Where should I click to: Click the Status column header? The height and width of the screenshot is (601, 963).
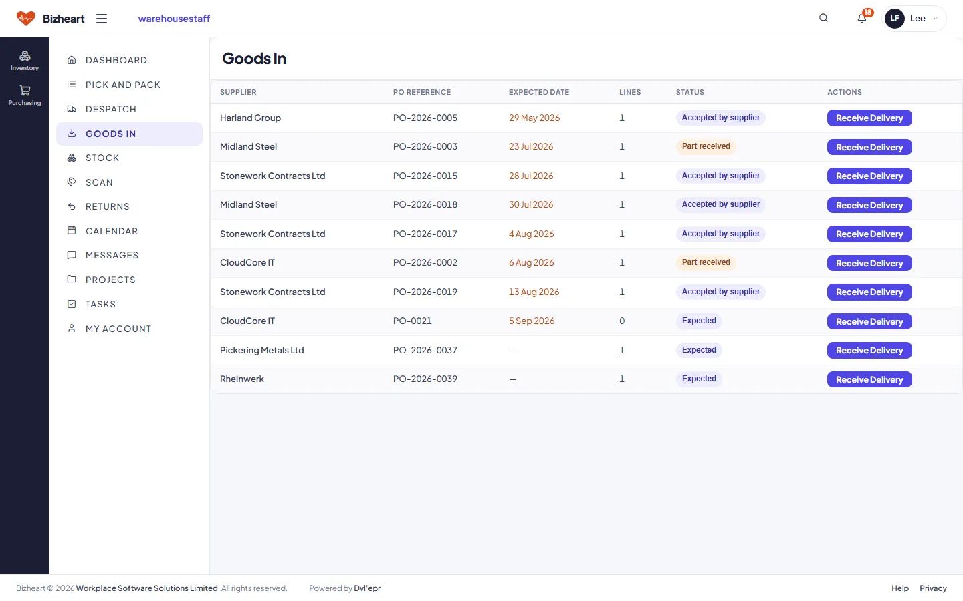(690, 92)
